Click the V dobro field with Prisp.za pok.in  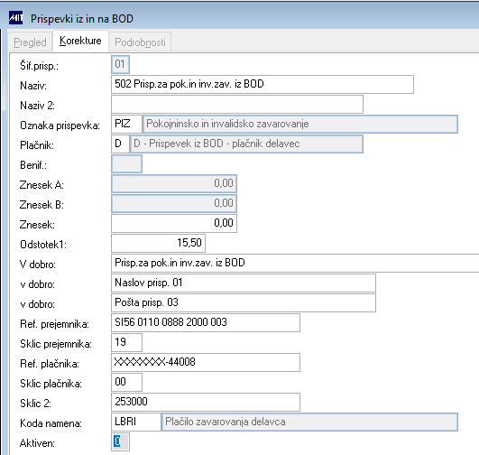click(295, 263)
